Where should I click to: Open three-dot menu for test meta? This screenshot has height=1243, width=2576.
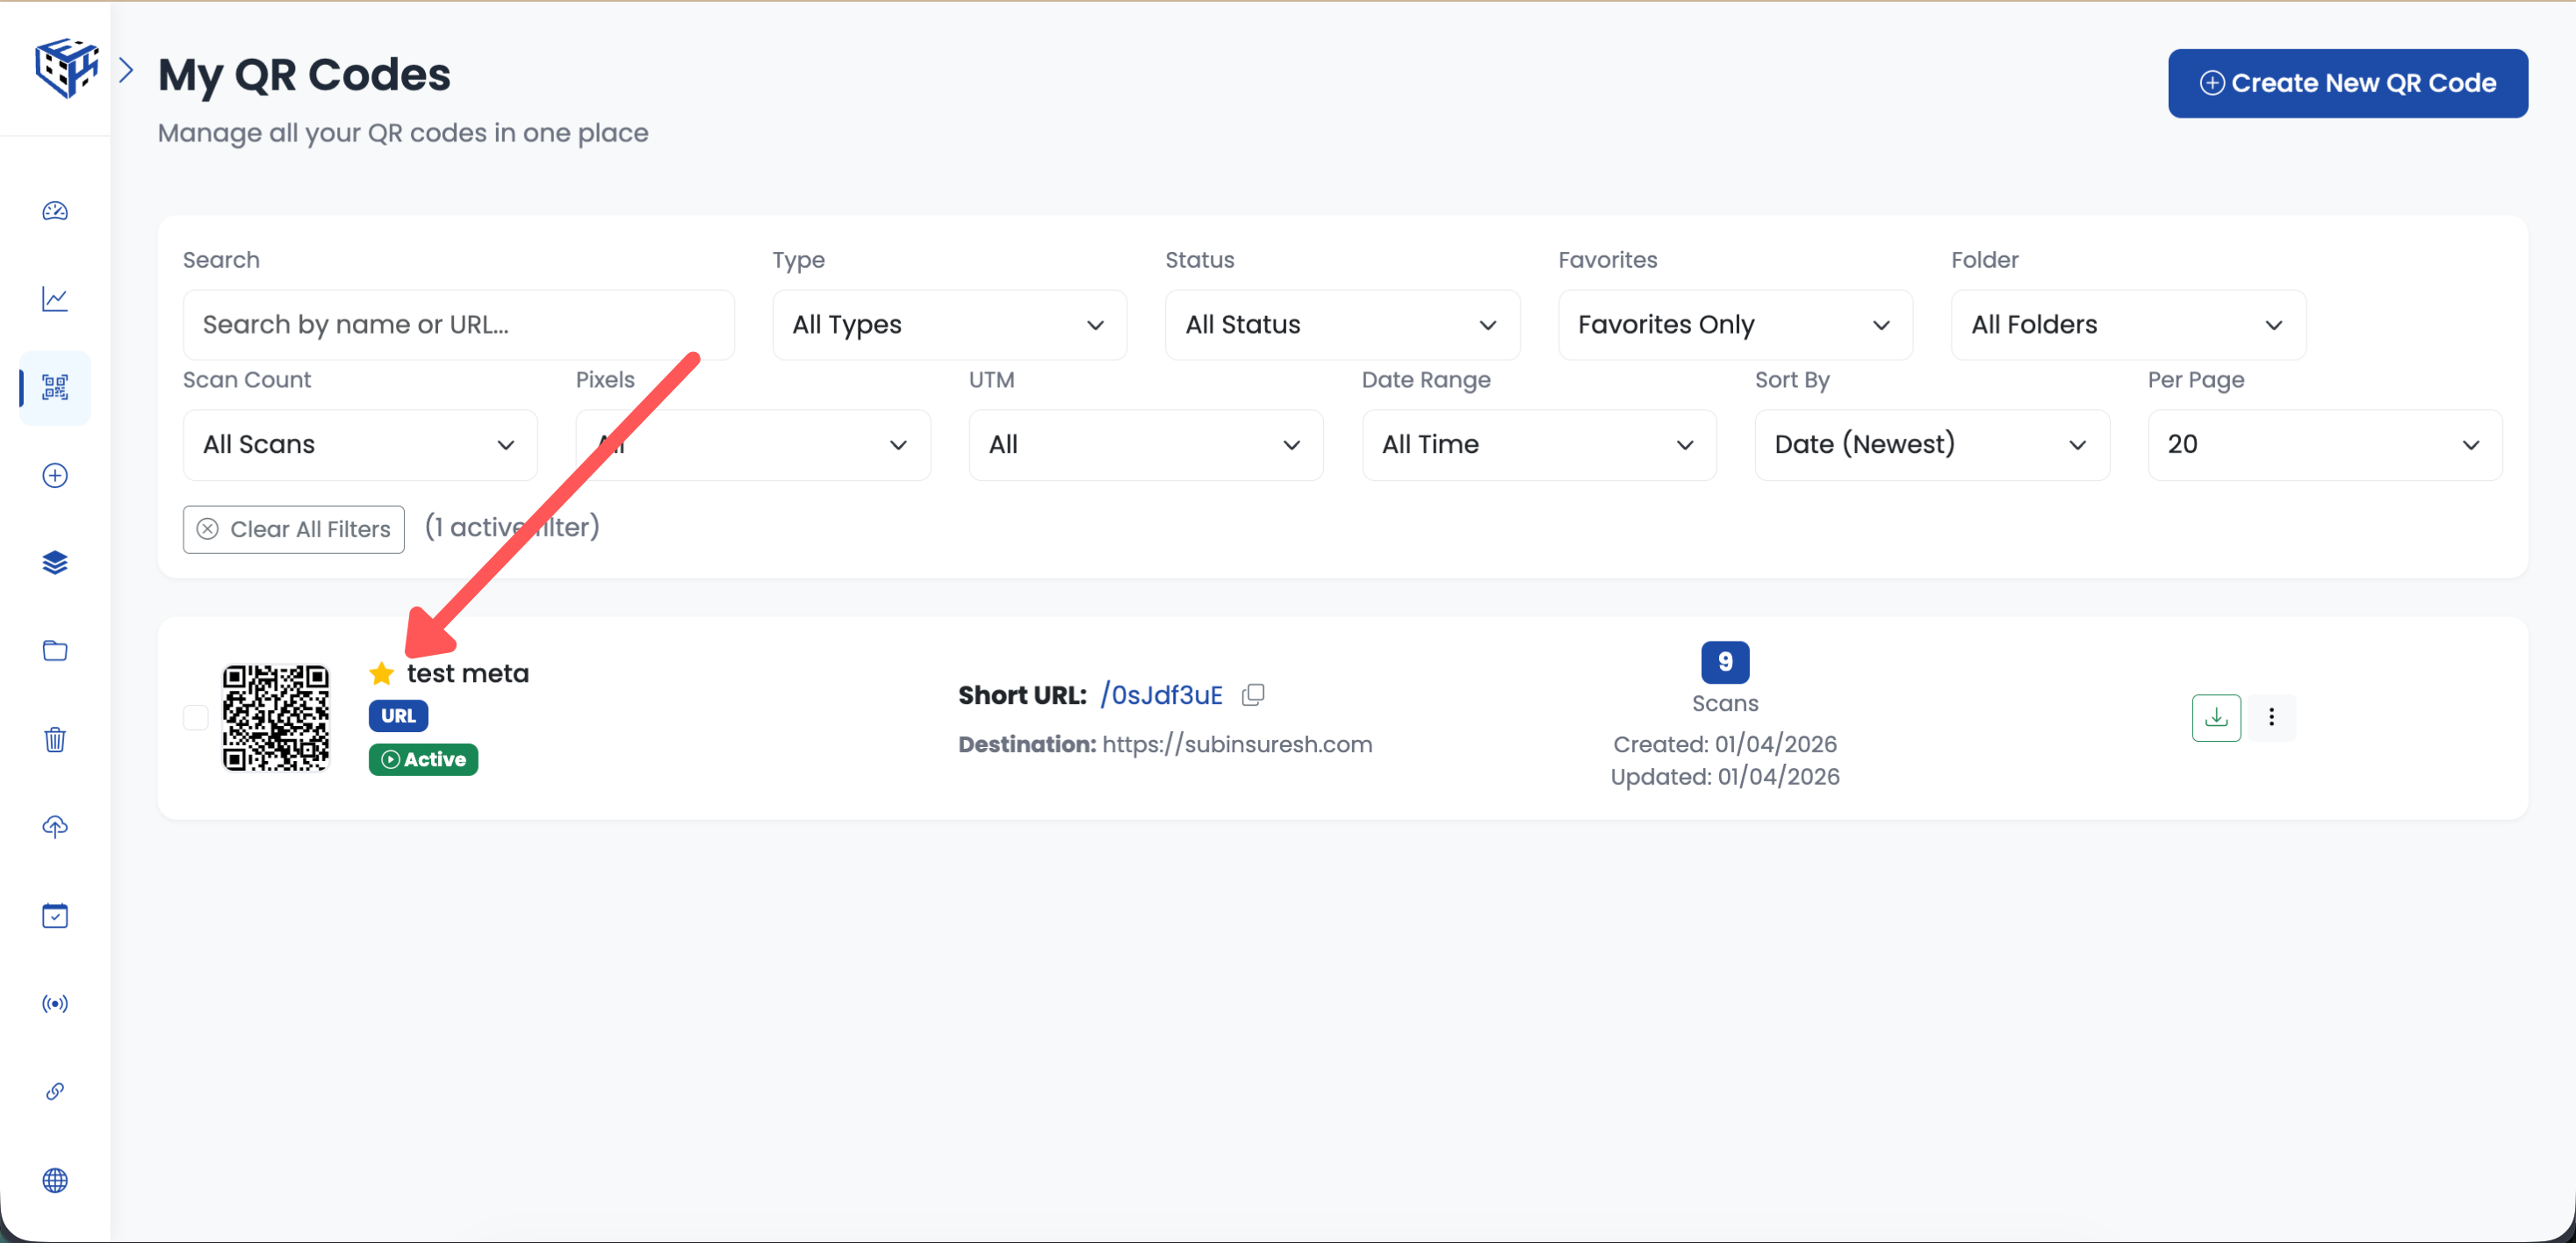[2271, 718]
